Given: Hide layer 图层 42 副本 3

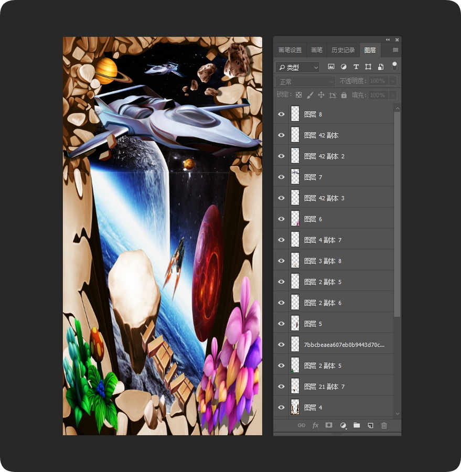Looking at the screenshot, I should (281, 198).
